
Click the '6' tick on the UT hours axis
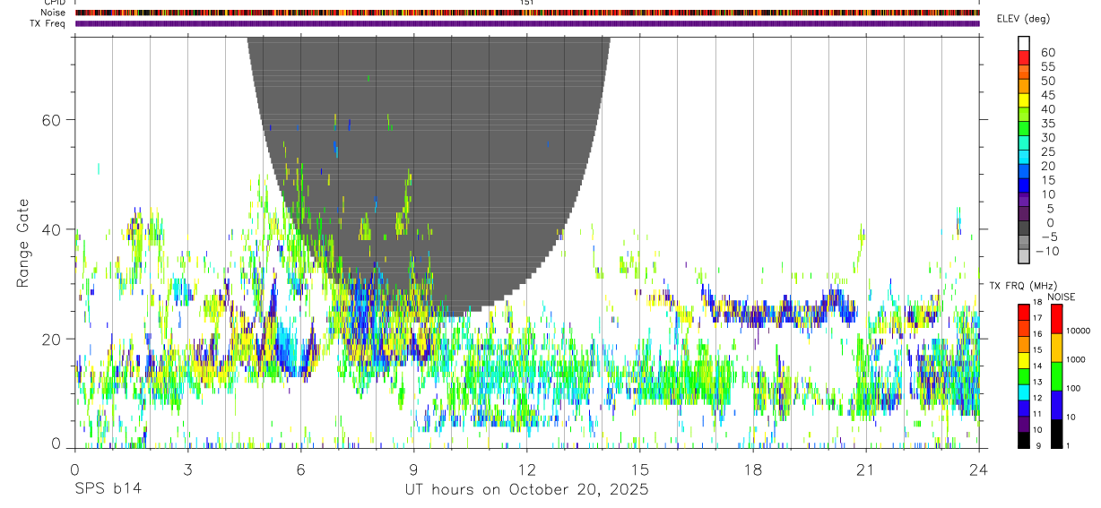(x=300, y=469)
